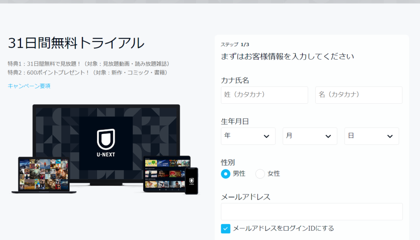
Task: Click the smartphone showing the U-NEXT logo
Action: (x=191, y=181)
